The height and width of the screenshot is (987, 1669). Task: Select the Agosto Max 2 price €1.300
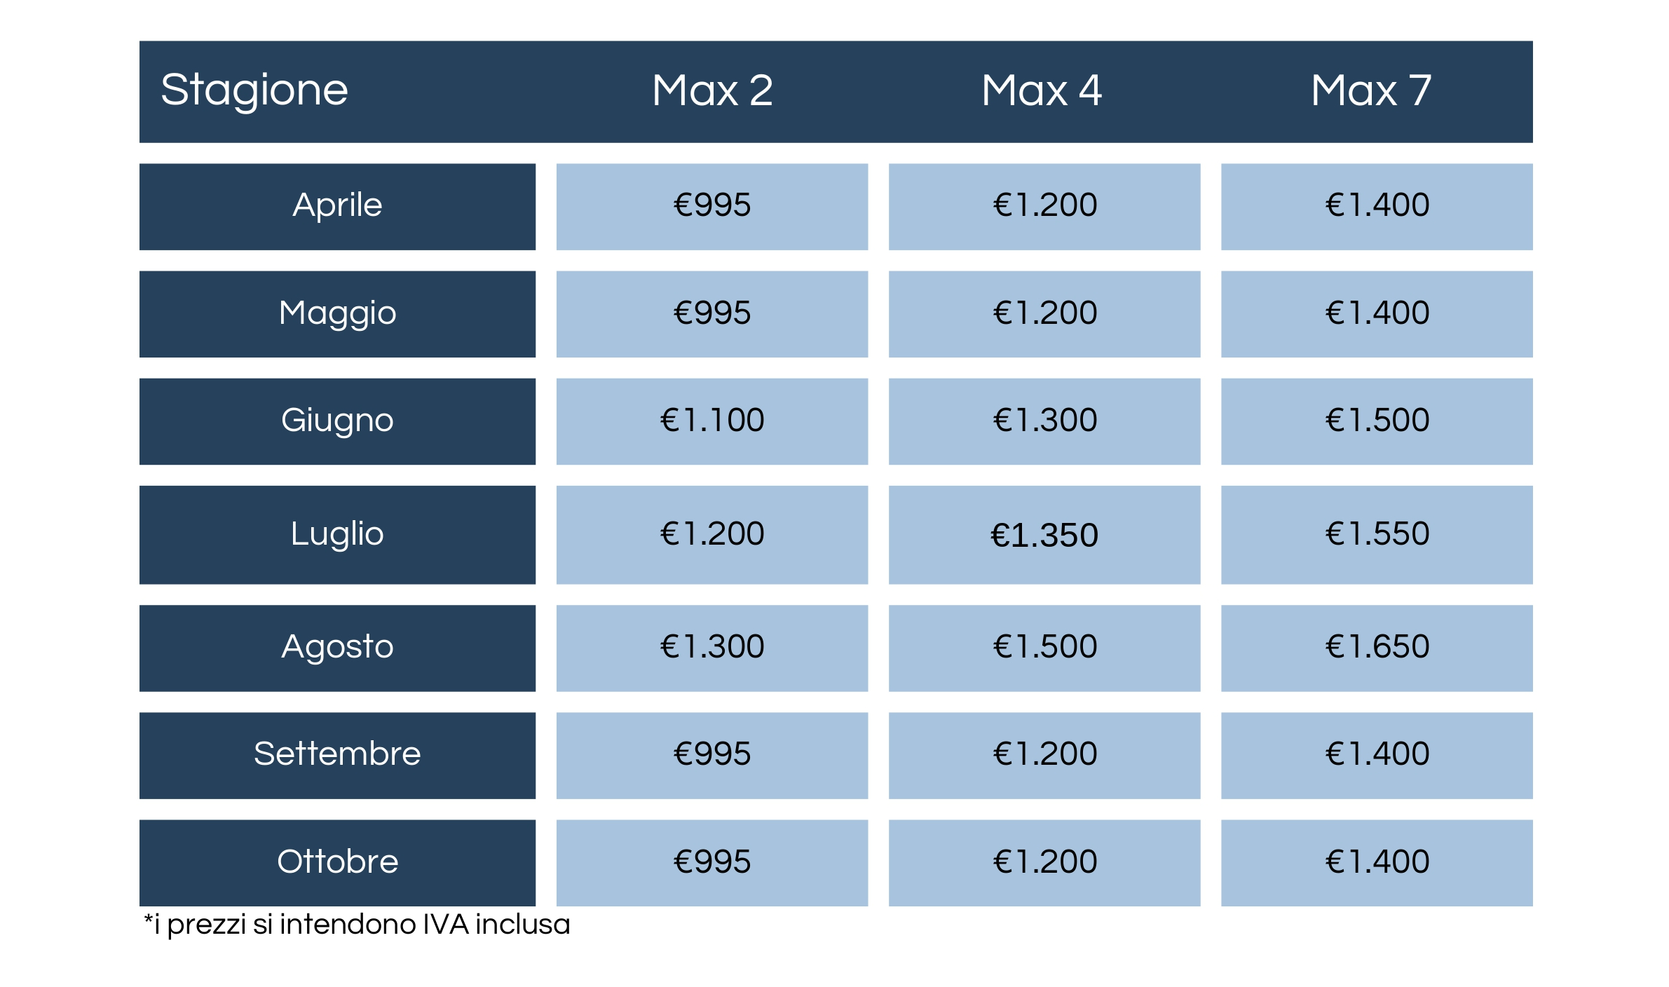tap(712, 648)
